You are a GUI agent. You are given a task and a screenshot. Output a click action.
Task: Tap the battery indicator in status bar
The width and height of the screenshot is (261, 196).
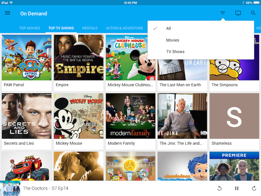(256, 3)
